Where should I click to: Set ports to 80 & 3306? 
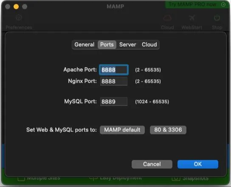coord(168,130)
